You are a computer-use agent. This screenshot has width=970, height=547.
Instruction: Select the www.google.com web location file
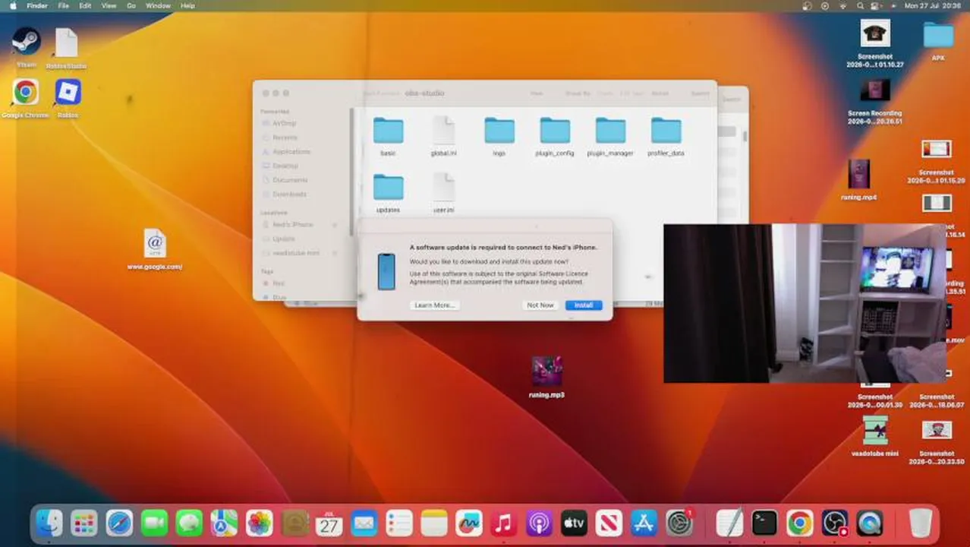click(155, 250)
